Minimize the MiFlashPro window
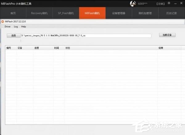 175,4
